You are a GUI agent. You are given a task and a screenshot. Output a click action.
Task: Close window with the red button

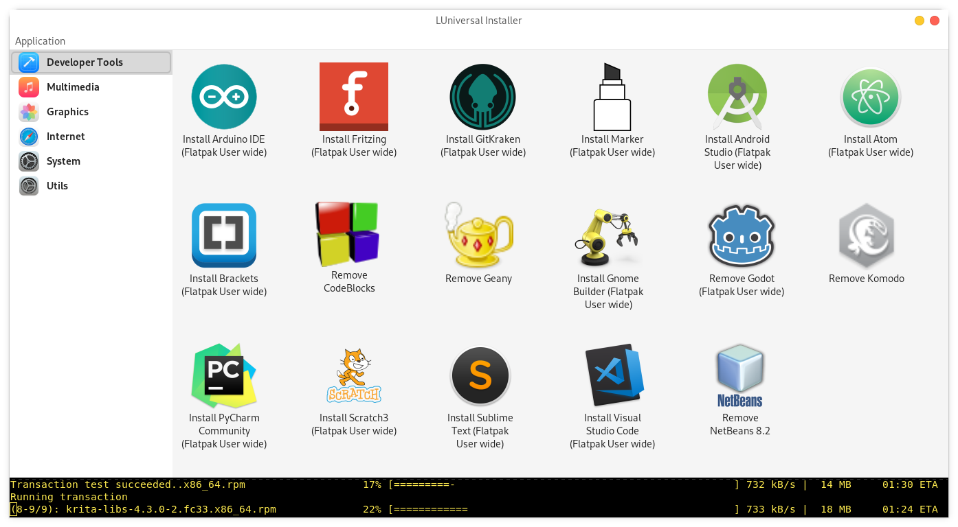coord(935,21)
